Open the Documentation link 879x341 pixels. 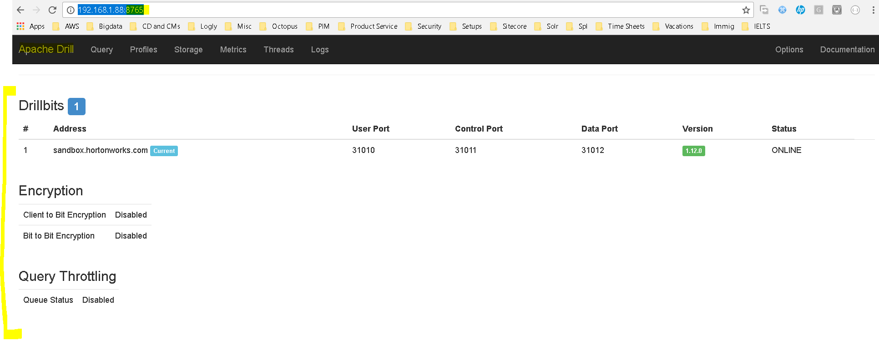click(847, 50)
